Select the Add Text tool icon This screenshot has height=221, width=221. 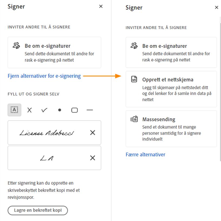coord(14,110)
